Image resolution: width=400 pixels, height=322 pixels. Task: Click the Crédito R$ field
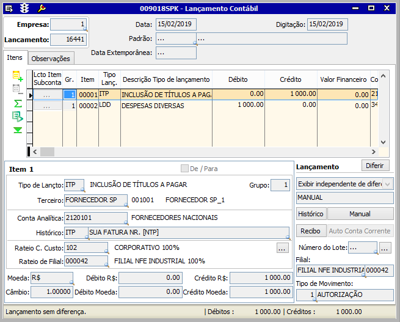point(261,278)
